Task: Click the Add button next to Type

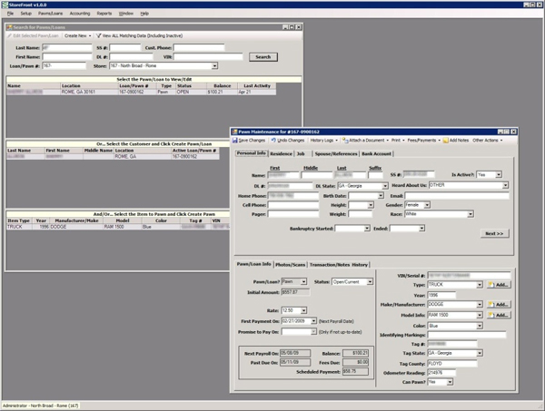Action: point(499,285)
